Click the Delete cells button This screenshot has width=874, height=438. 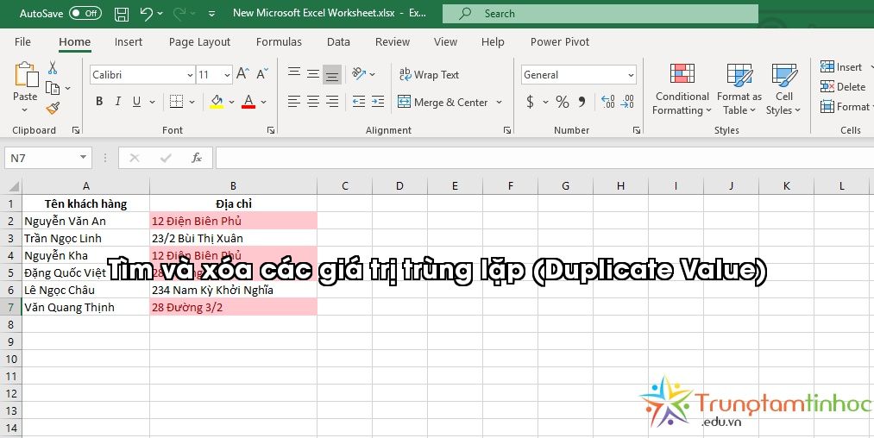pos(843,87)
